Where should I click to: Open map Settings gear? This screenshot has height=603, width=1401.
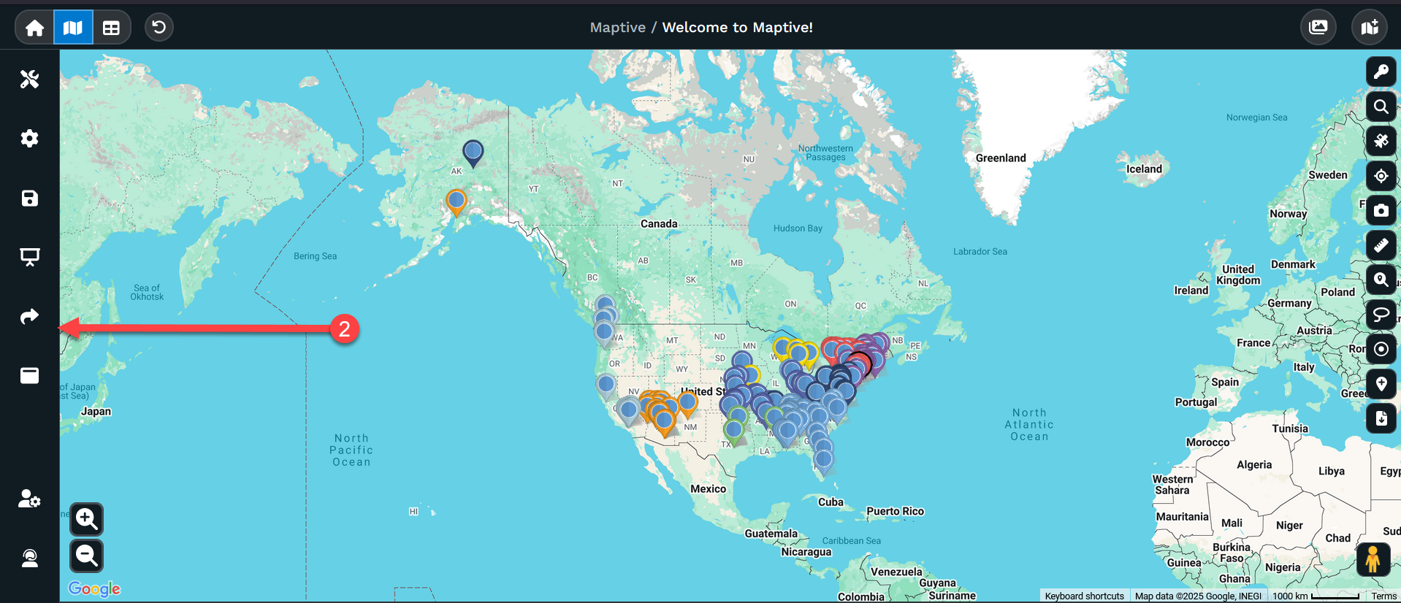tap(29, 139)
